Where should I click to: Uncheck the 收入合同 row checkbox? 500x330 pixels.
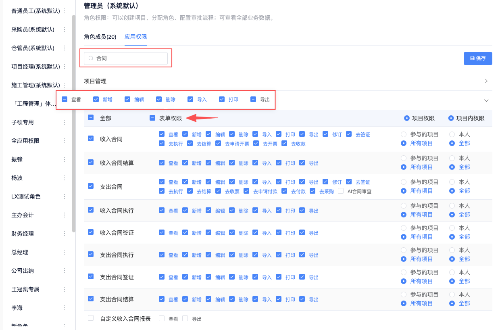coord(91,139)
